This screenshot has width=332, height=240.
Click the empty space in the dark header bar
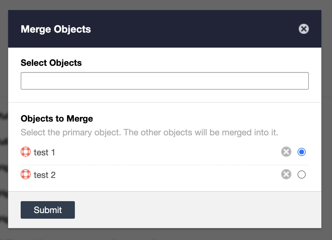(194, 29)
